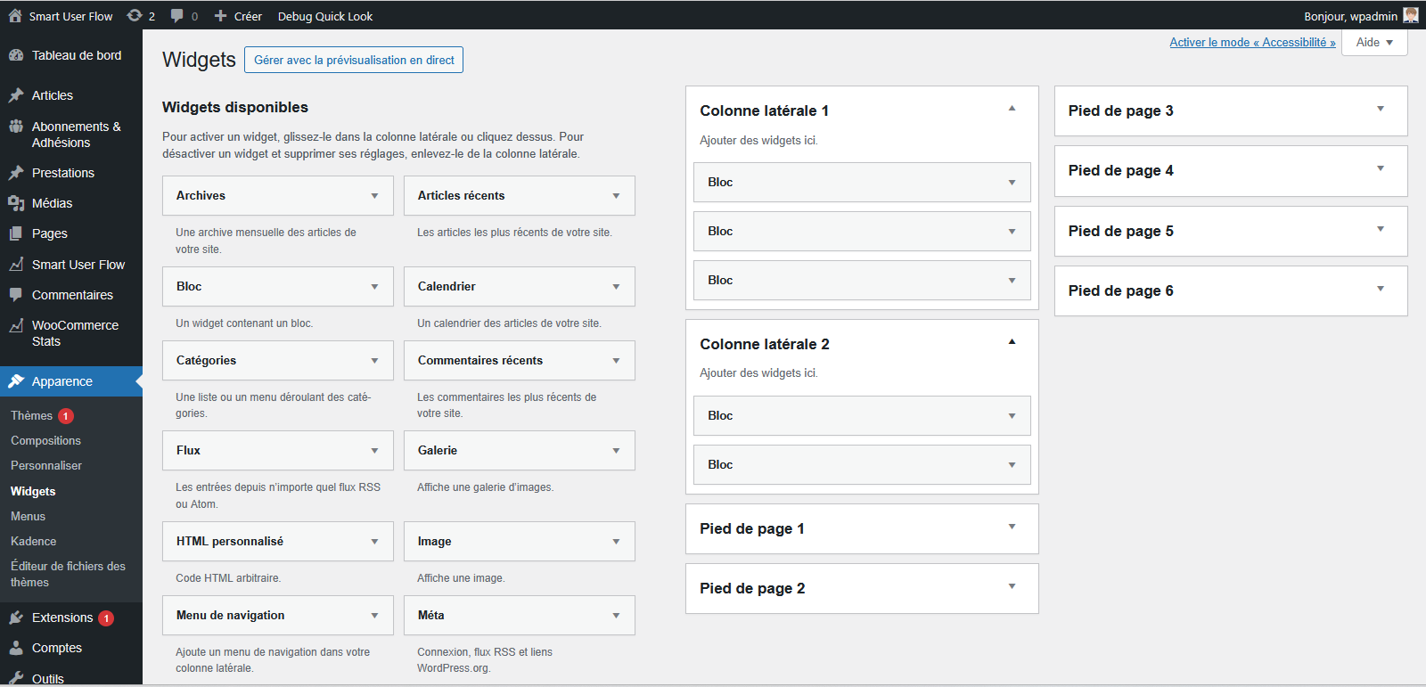Image resolution: width=1426 pixels, height=687 pixels.
Task: Open the Kadence submenu item
Action: click(x=33, y=542)
